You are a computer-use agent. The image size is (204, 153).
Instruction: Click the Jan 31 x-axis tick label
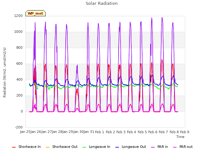coord(89,132)
